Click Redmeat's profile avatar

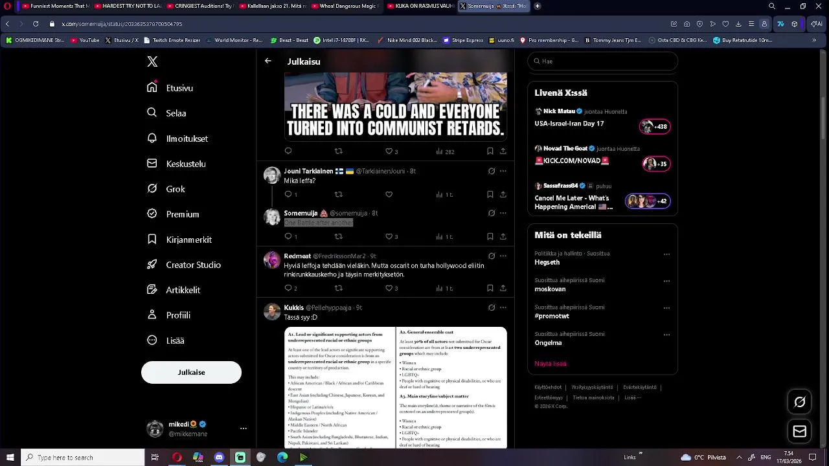point(272,260)
